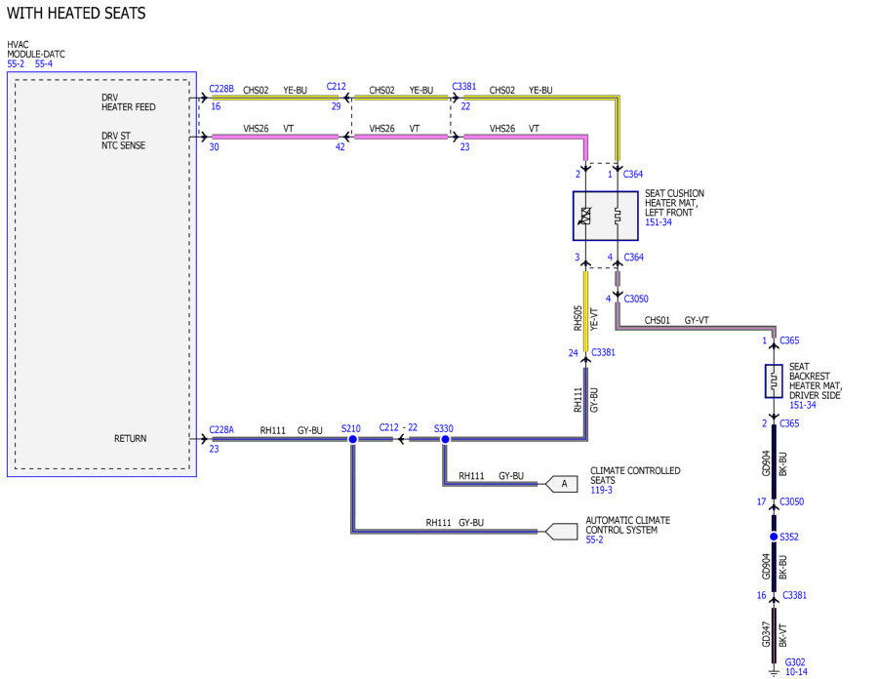
Task: Select the S330 splice dot
Action: tap(445, 439)
